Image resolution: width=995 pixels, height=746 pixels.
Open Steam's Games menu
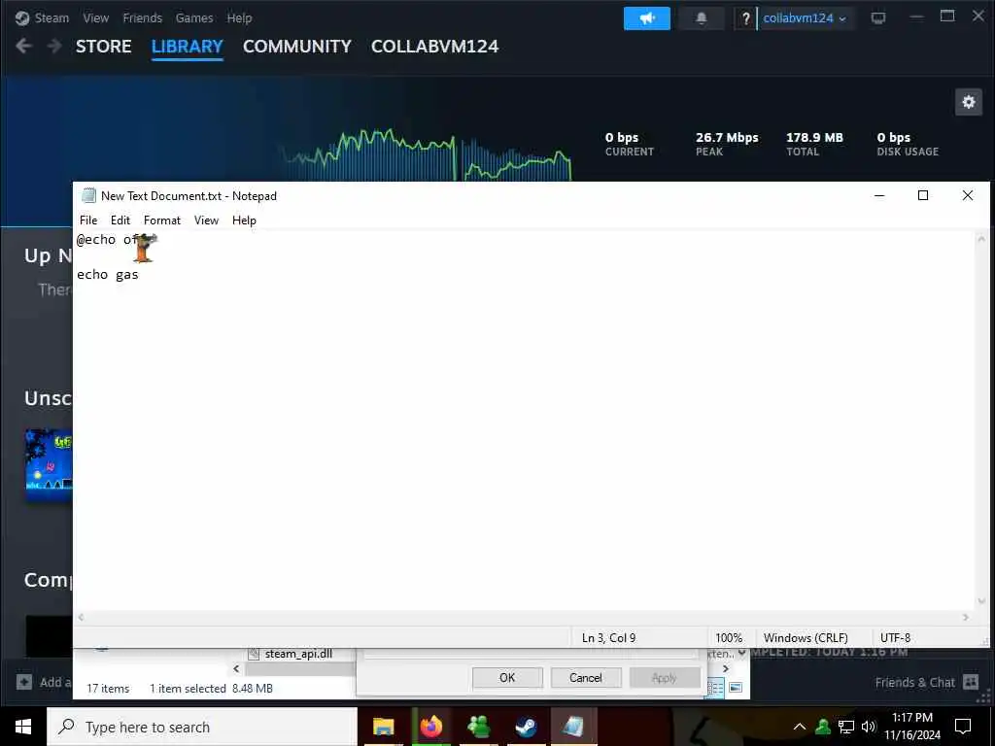tap(194, 17)
